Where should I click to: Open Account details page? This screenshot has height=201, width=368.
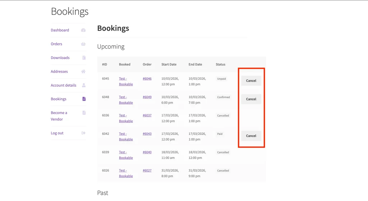(x=63, y=85)
